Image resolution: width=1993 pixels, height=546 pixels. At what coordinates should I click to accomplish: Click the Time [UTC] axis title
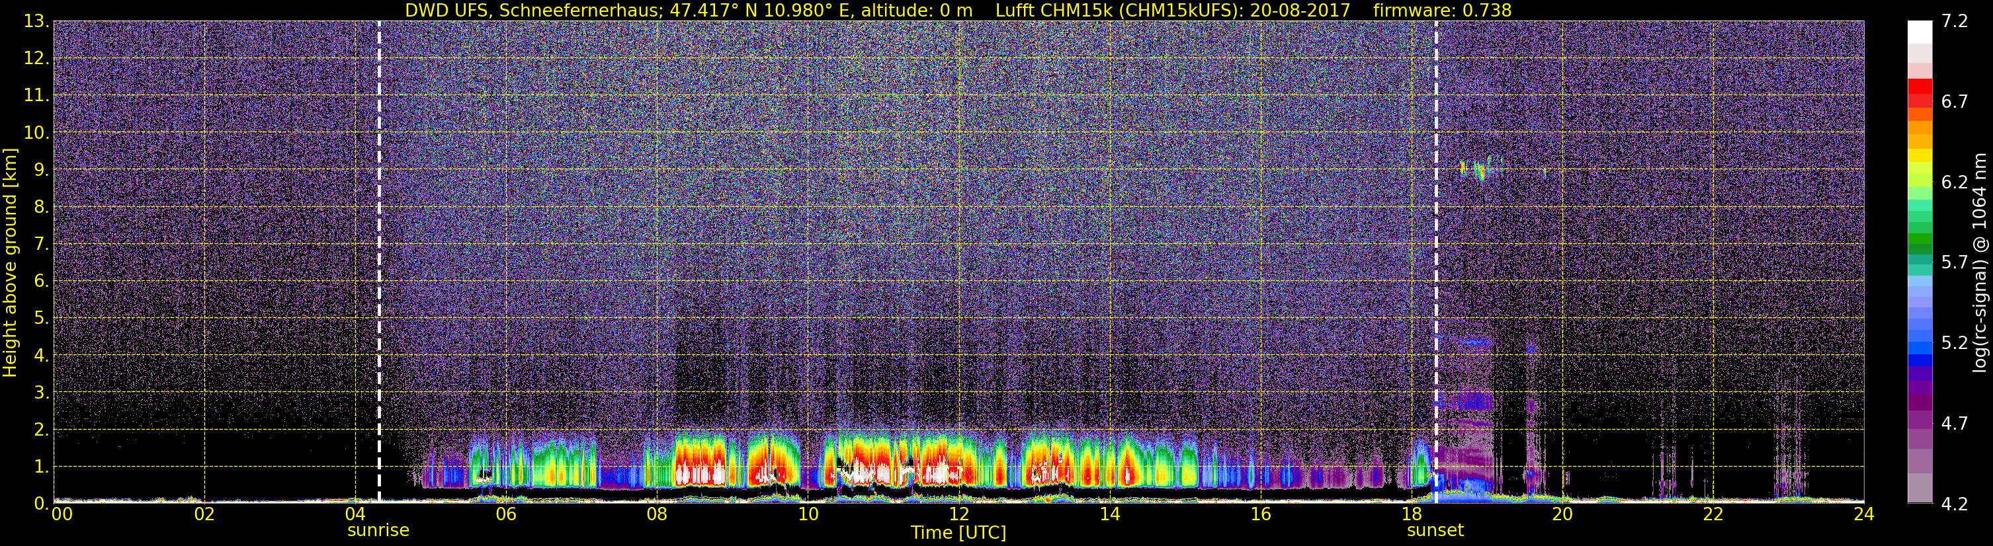click(958, 533)
